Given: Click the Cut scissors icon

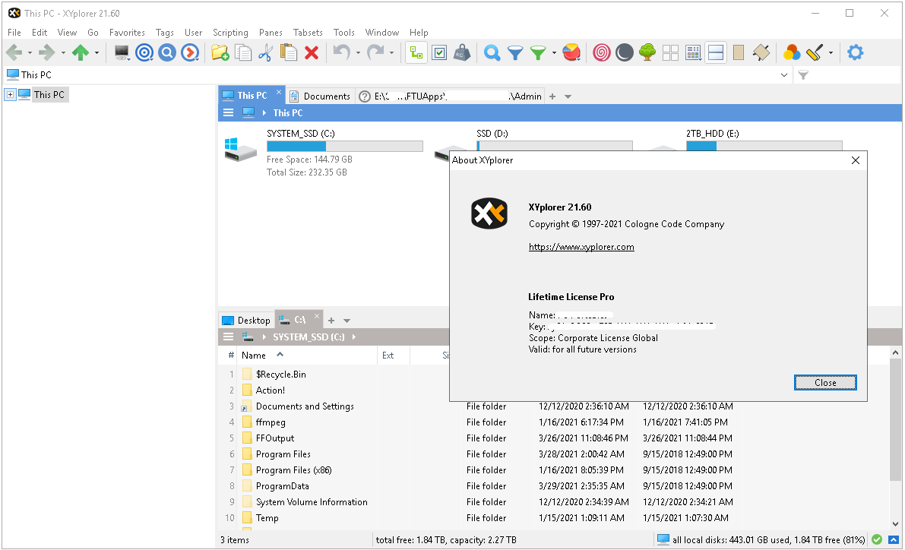Looking at the screenshot, I should (x=265, y=52).
